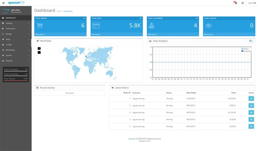
Task: Open the notifications bell icon
Action: tap(235, 3)
